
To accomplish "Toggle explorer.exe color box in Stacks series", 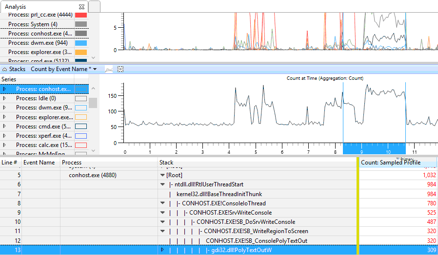I will click(x=81, y=117).
